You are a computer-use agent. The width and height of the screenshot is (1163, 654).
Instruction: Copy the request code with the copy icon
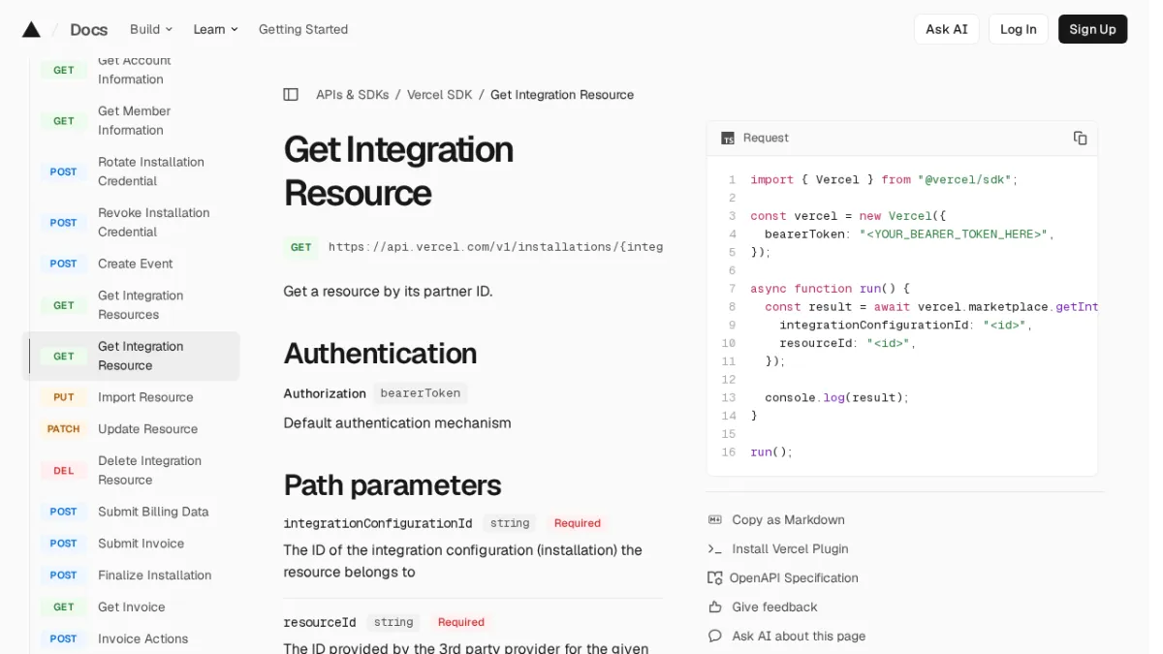point(1080,138)
